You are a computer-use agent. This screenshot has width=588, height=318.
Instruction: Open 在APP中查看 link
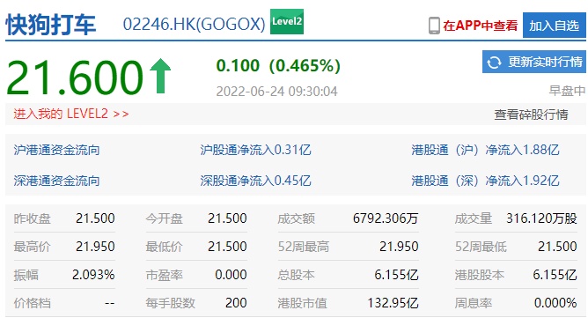480,26
